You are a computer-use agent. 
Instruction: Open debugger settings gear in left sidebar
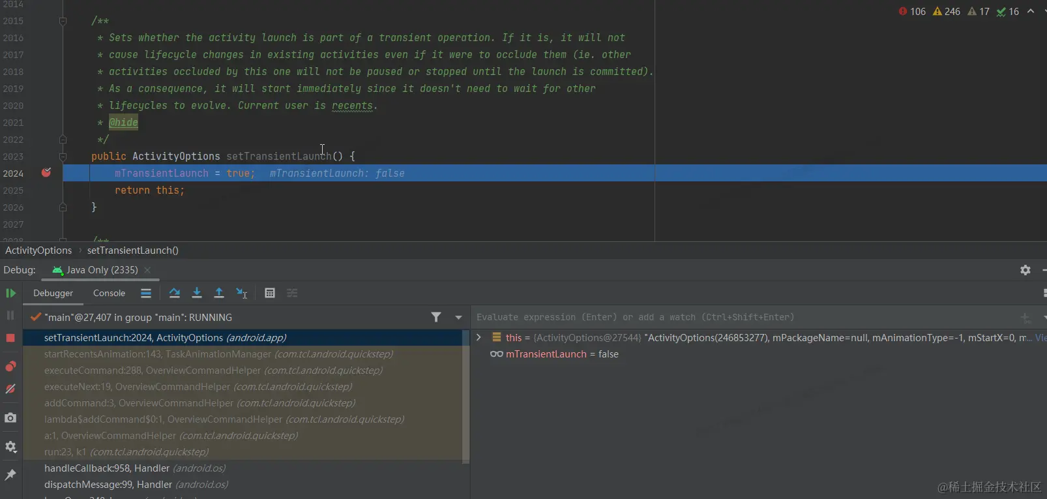(x=10, y=447)
